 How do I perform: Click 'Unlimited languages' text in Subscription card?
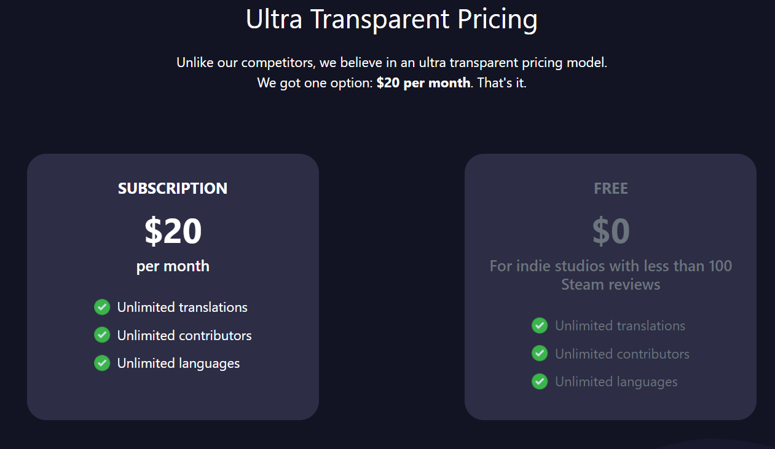click(178, 364)
